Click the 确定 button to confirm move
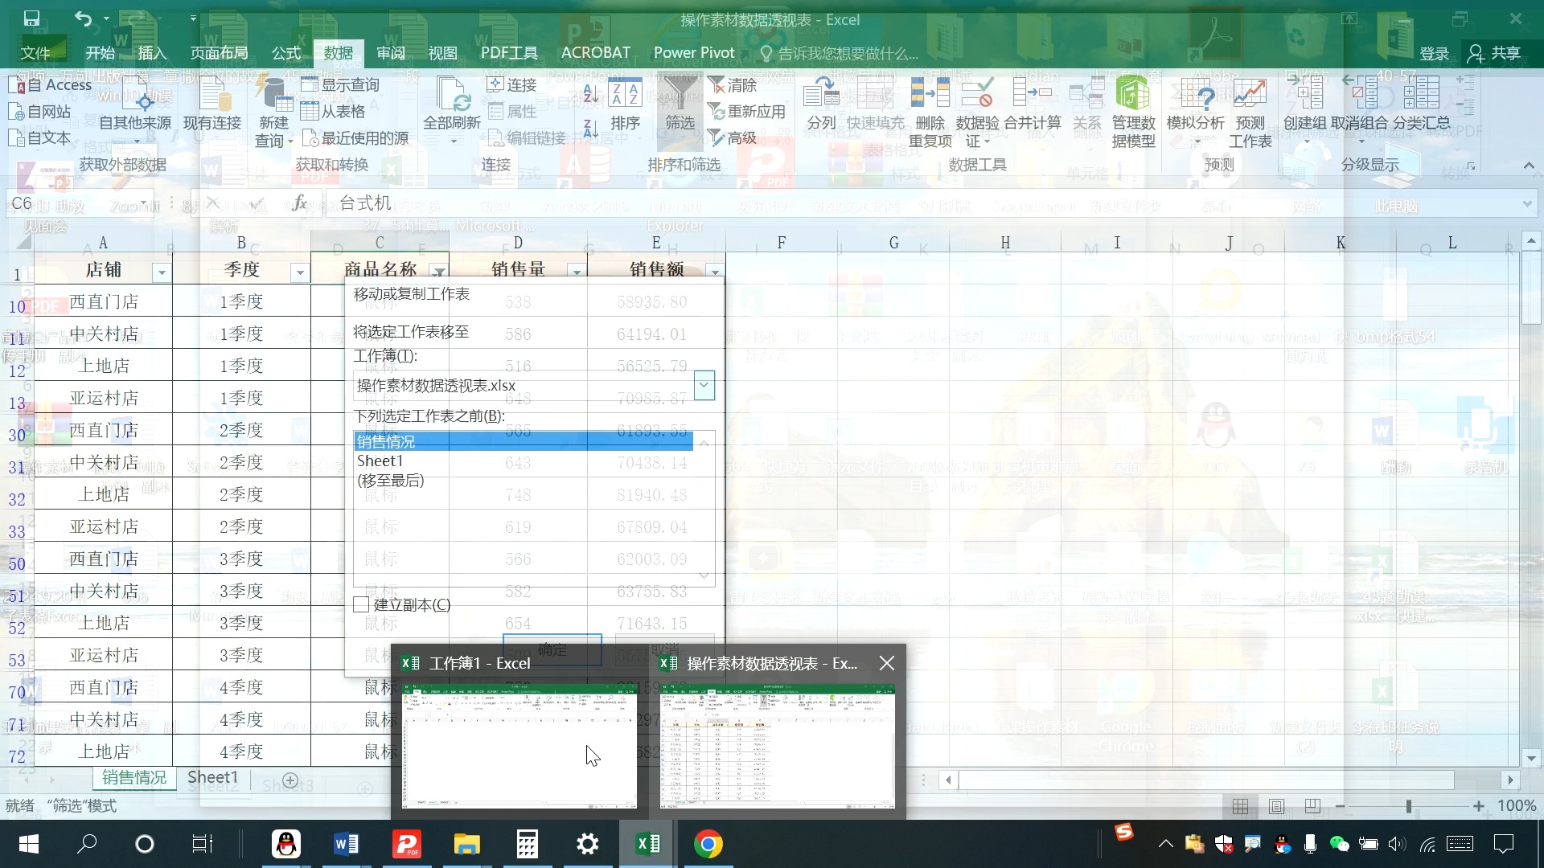Viewport: 1544px width, 868px height. click(x=552, y=649)
